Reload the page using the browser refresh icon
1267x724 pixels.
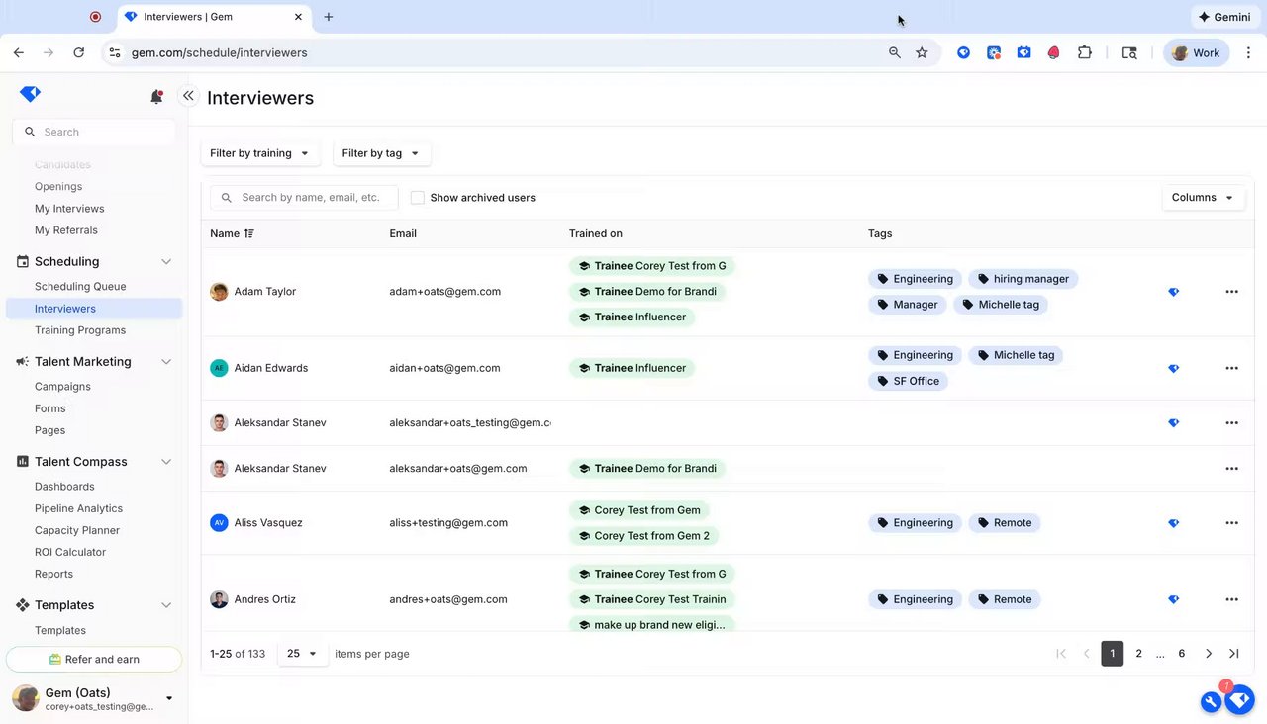coord(79,52)
